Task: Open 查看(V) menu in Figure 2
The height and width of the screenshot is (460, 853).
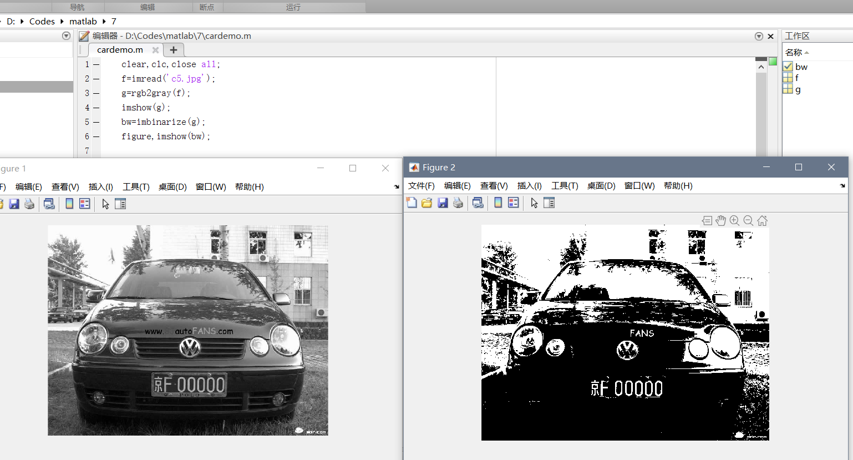Action: pyautogui.click(x=494, y=186)
